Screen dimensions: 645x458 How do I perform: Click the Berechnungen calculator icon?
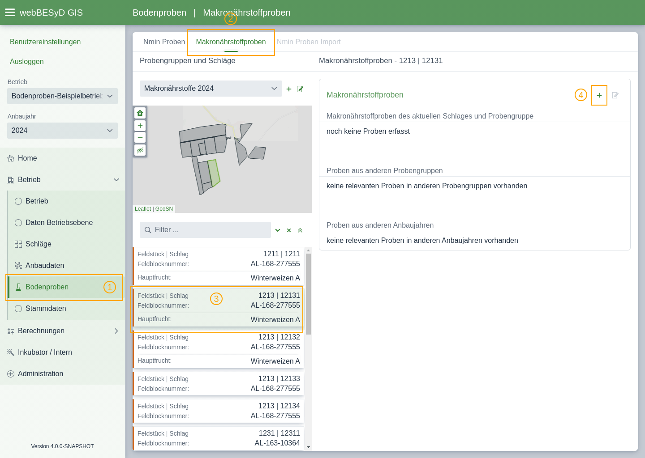click(x=11, y=331)
